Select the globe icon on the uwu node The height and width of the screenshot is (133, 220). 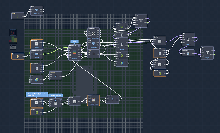37,80
